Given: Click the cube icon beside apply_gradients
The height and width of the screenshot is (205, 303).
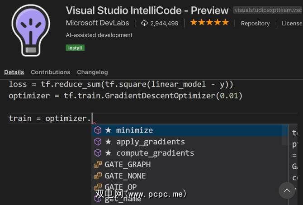Looking at the screenshot, I should coord(98,142).
